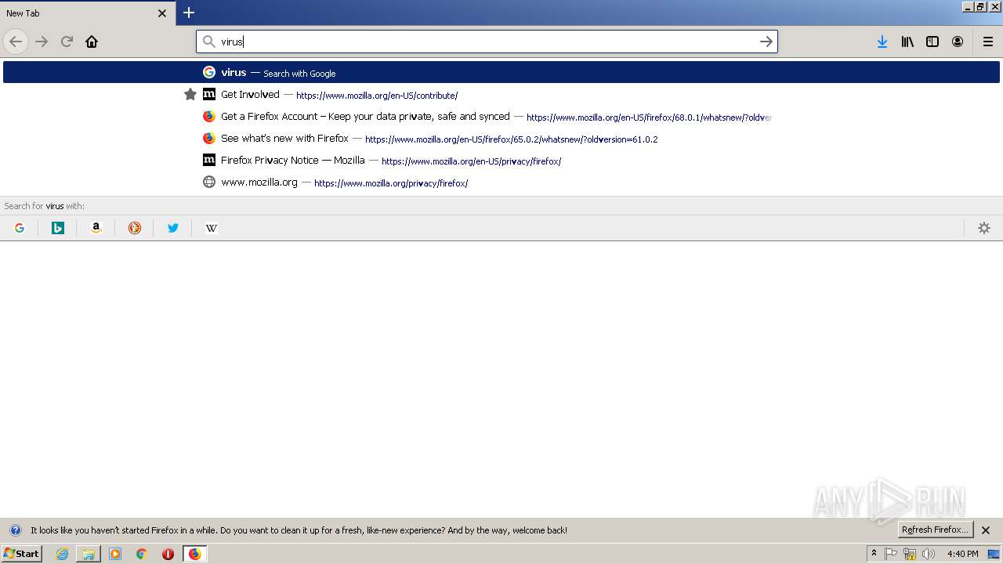Click the notification question mark icon
This screenshot has width=1003, height=564.
(x=15, y=530)
